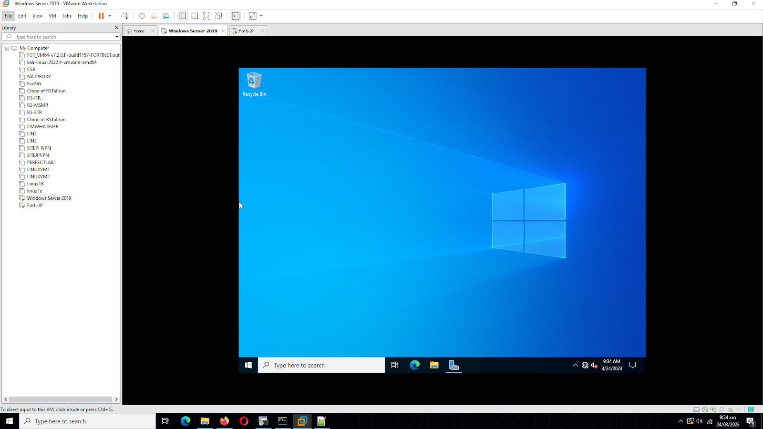Open Server Manager in the guest taskbar

pyautogui.click(x=454, y=365)
